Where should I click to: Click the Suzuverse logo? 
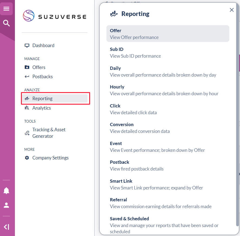pos(54,16)
